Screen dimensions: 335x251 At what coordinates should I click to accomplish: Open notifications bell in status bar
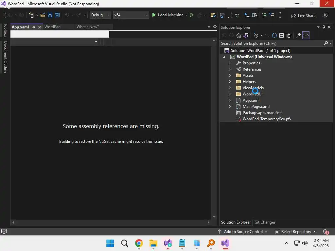(x=326, y=232)
